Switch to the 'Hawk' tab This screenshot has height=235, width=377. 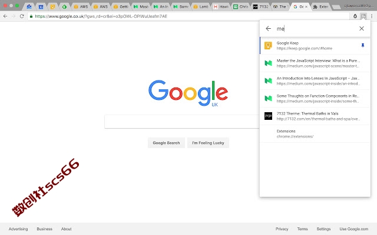tap(220, 6)
